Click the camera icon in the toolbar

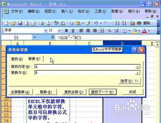(x=139, y=23)
